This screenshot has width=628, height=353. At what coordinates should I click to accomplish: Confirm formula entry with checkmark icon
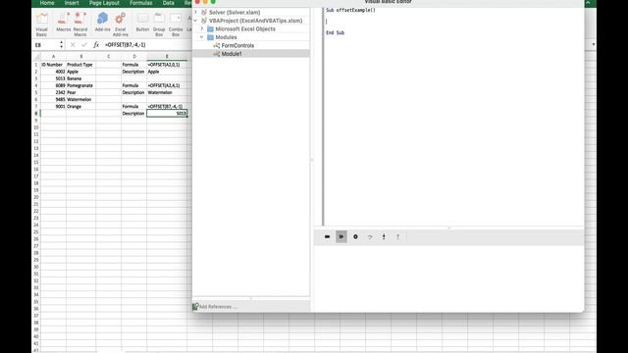click(83, 45)
